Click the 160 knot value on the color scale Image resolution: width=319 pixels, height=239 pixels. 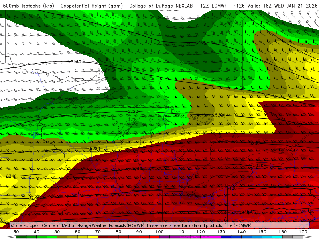pyautogui.click(x=283, y=232)
